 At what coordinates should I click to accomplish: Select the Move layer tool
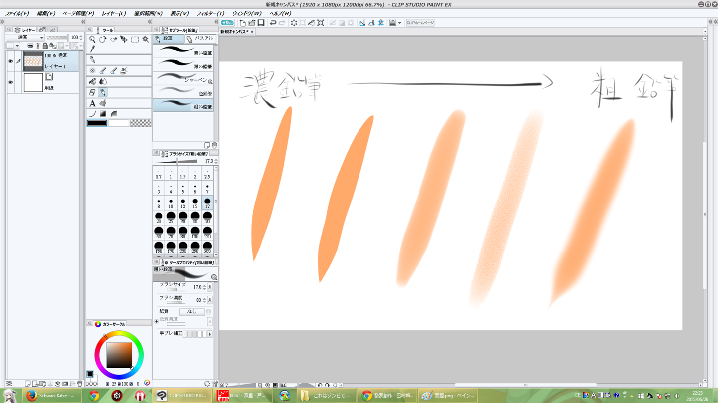[124, 39]
